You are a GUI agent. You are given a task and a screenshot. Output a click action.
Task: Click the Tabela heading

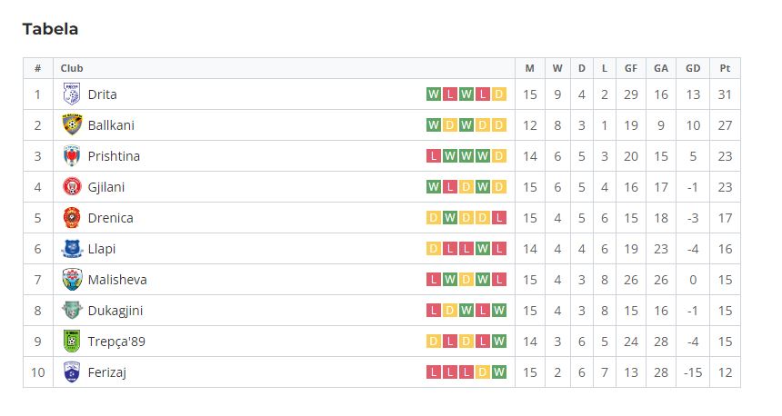pos(50,29)
